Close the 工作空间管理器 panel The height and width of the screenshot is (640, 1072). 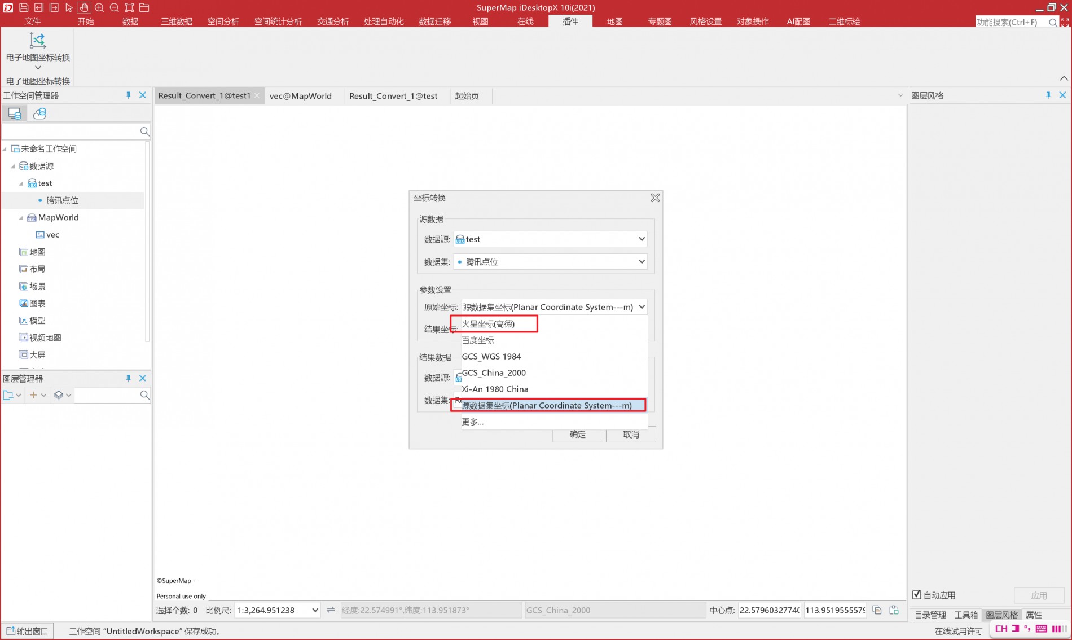click(143, 95)
